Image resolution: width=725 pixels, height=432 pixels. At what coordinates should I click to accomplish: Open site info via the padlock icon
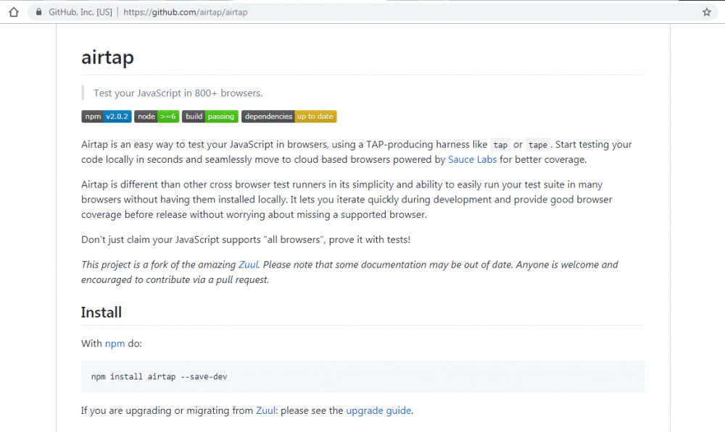click(x=38, y=12)
